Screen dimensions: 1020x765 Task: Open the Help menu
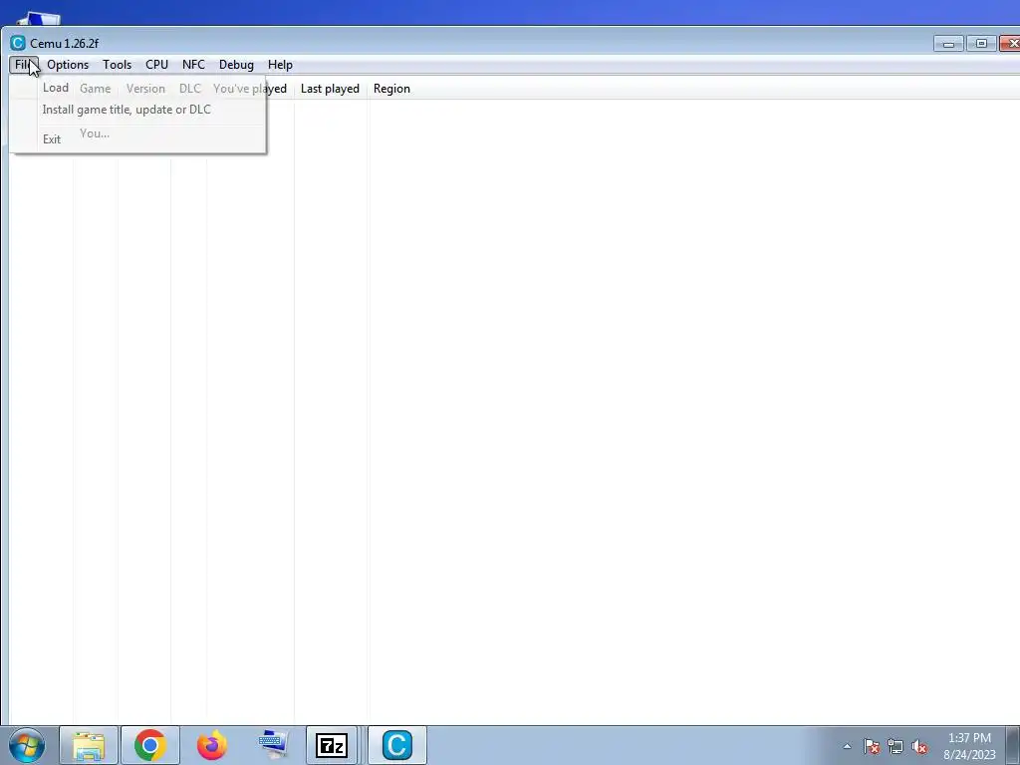tap(280, 65)
